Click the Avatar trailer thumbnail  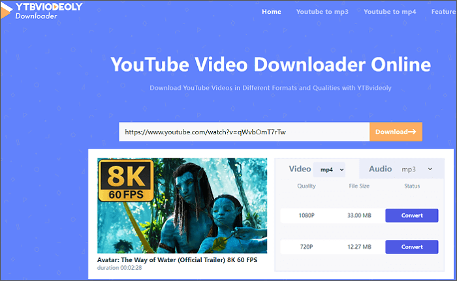pyautogui.click(x=182, y=205)
